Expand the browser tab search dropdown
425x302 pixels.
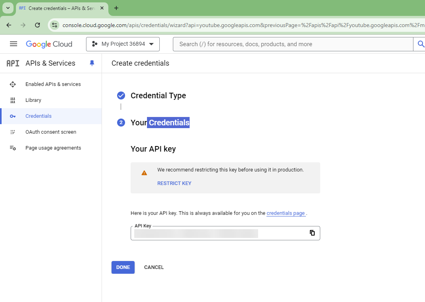[x=8, y=8]
